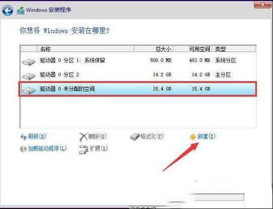Screen dimensions: 273x209
Task: Select 驱动器 0 分区 1 系统保留 row
Action: (x=138, y=61)
